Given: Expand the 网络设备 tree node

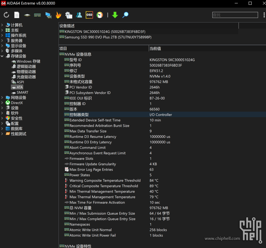Looking at the screenshot, I should (x=2, y=98).
